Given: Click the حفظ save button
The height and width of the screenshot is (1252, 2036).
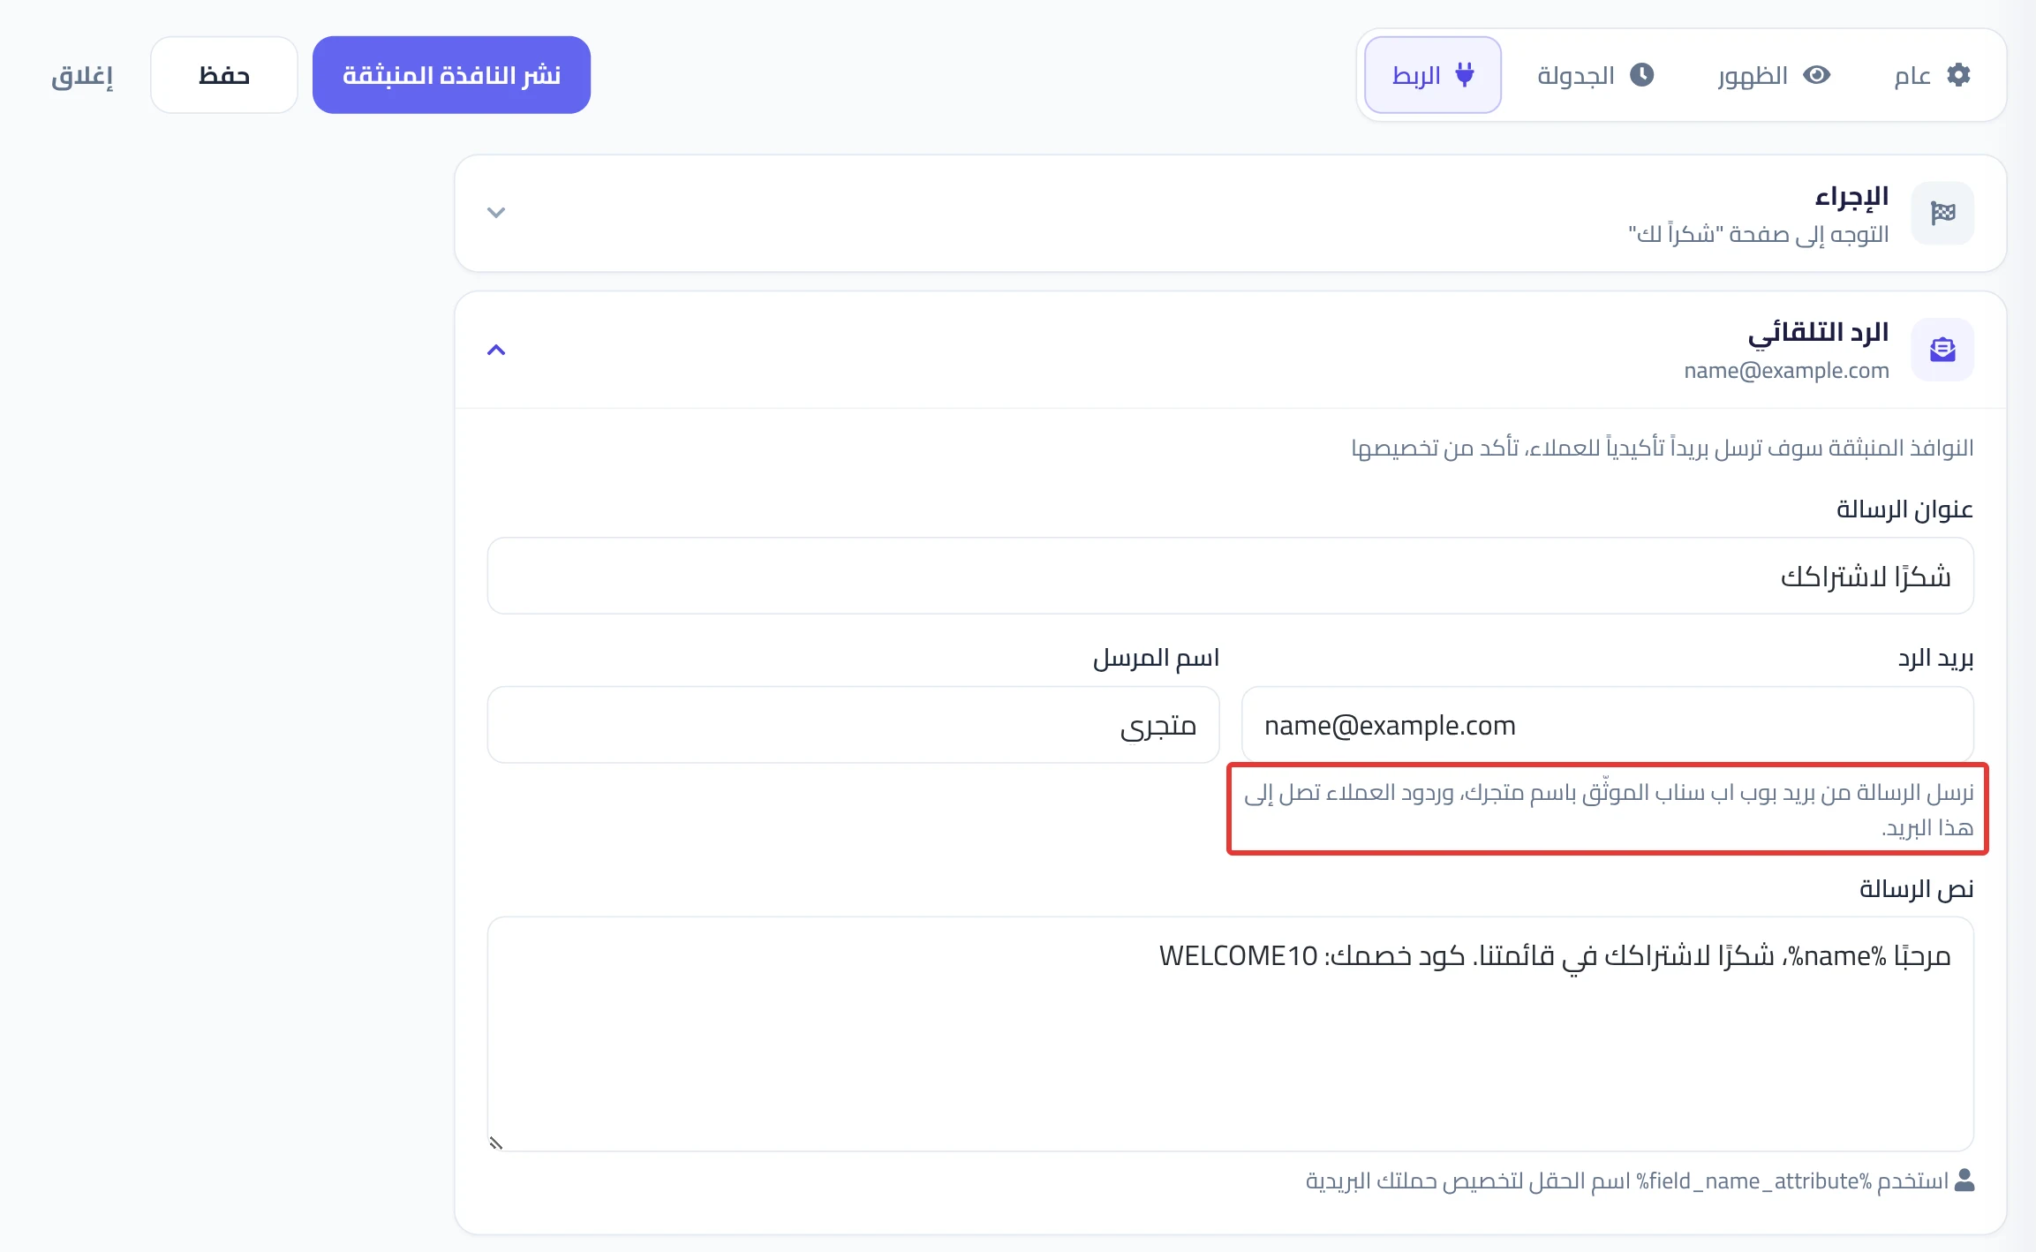Looking at the screenshot, I should pyautogui.click(x=224, y=75).
